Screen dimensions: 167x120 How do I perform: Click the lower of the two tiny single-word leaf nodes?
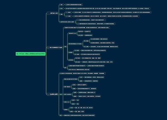tap(78, 104)
